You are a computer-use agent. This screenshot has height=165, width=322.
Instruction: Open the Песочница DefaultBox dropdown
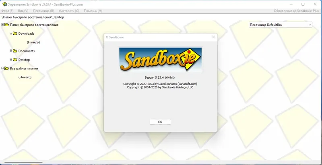(281, 25)
